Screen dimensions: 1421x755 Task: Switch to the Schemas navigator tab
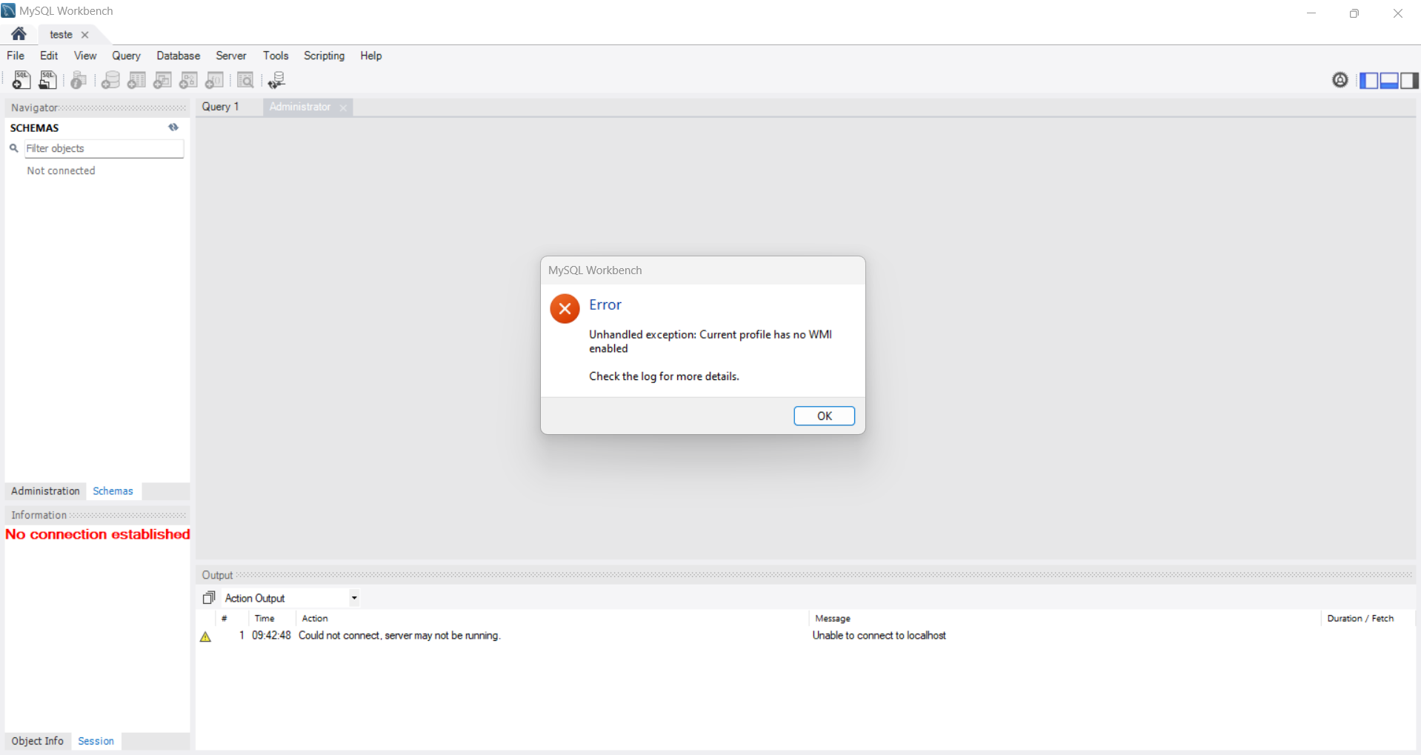pos(113,491)
